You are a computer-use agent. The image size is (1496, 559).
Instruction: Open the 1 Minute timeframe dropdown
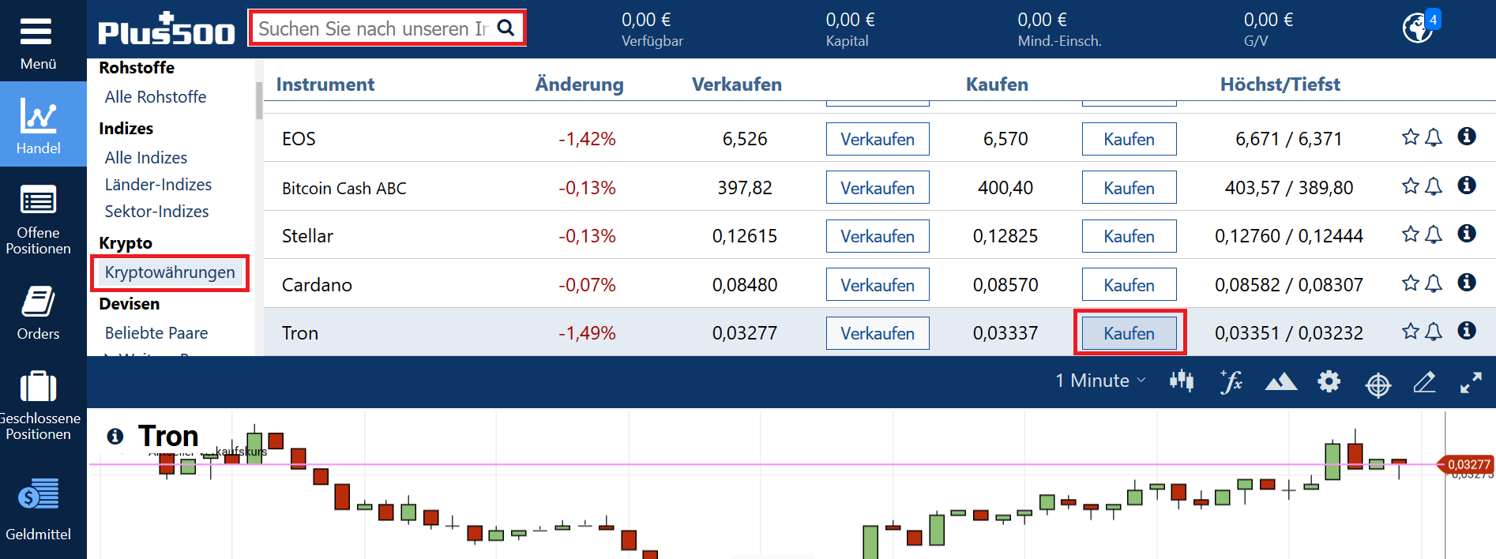tap(1100, 381)
